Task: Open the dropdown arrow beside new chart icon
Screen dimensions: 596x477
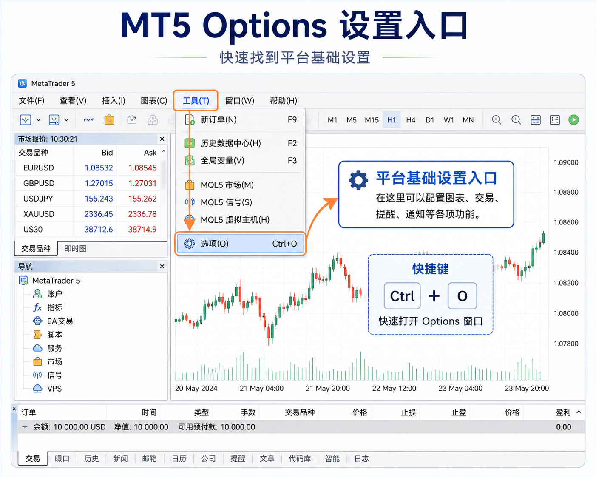Action: (38, 120)
